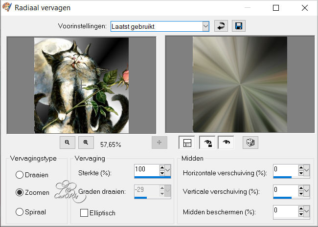Open Horizontale verschuiving value dropdown
This screenshot has width=318, height=227.
pos(307,170)
